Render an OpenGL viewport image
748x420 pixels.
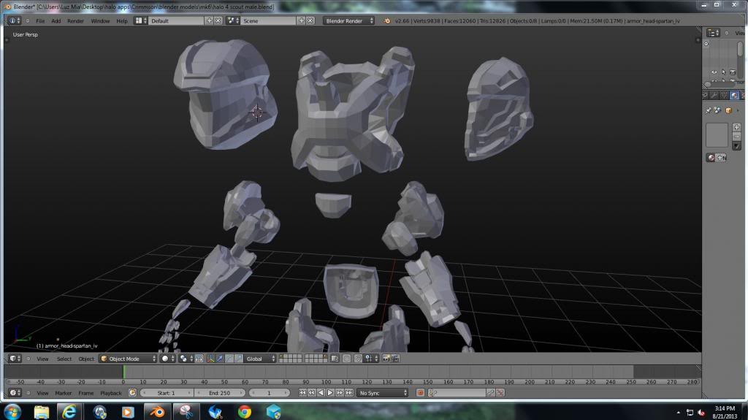(386, 359)
